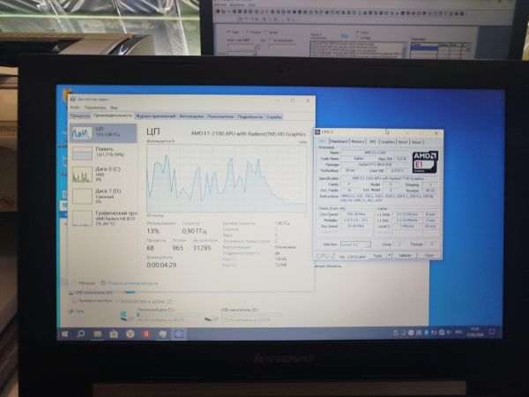Image resolution: width=529 pixels, height=397 pixels.
Task: Maximize the Task Manager window
Action: 293,101
